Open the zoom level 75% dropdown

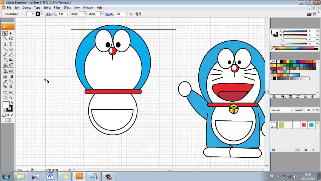pyautogui.click(x=28, y=170)
